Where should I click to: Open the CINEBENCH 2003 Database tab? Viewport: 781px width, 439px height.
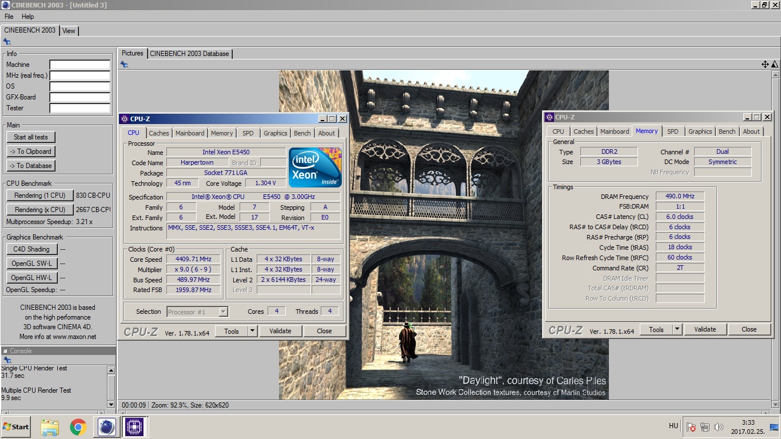pos(189,54)
